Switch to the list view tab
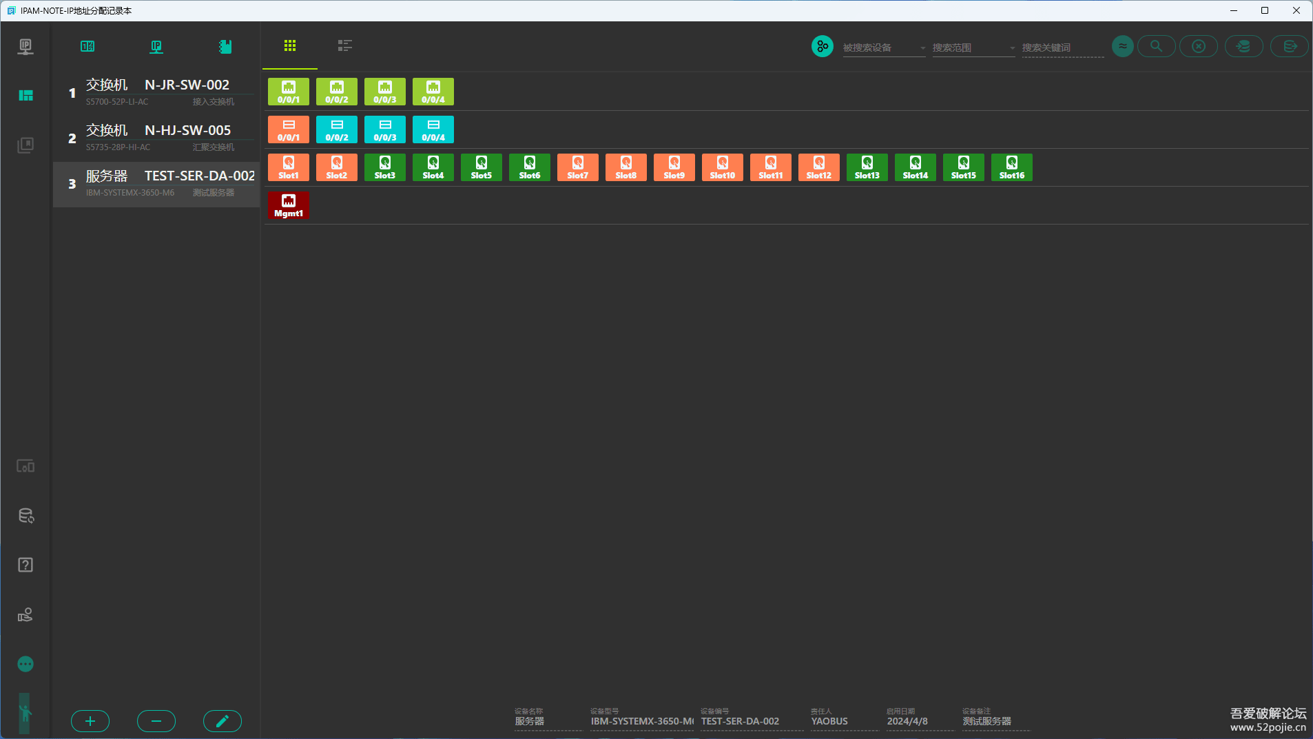This screenshot has height=739, width=1313. pyautogui.click(x=344, y=45)
